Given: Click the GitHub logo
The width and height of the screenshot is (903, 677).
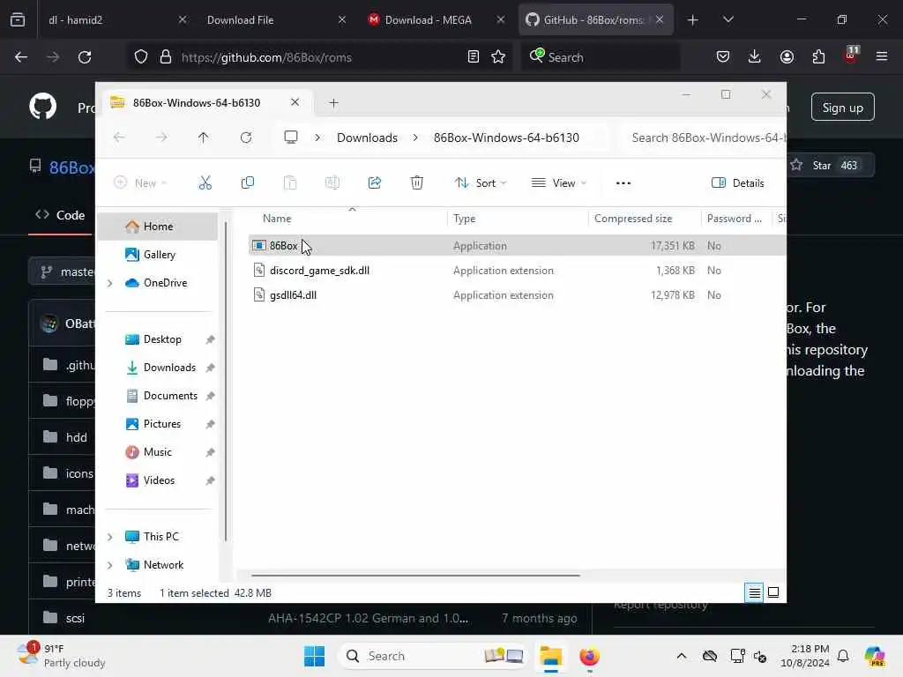Looking at the screenshot, I should point(42,107).
